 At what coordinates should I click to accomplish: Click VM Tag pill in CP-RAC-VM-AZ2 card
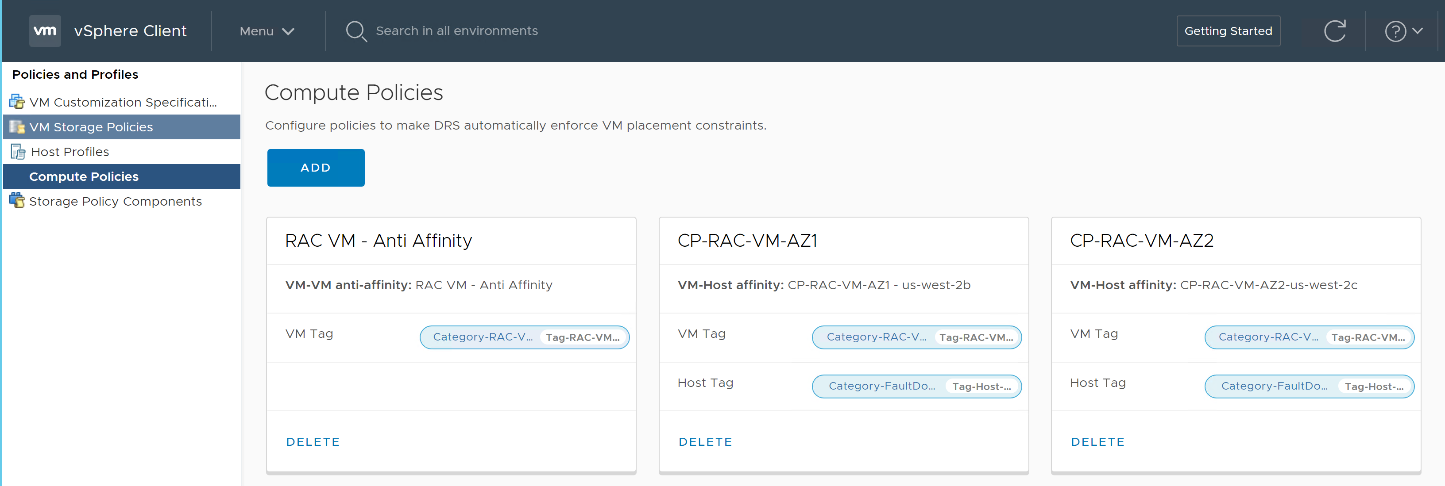pos(1309,337)
